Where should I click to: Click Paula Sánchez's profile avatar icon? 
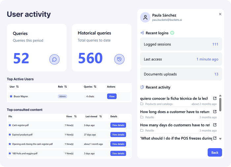(145, 18)
